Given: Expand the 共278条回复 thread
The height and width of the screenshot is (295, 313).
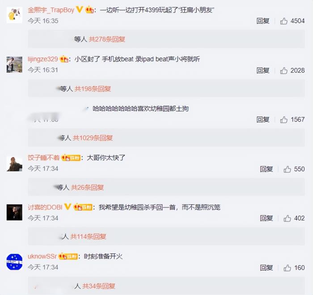Looking at the screenshot, I should [107, 39].
